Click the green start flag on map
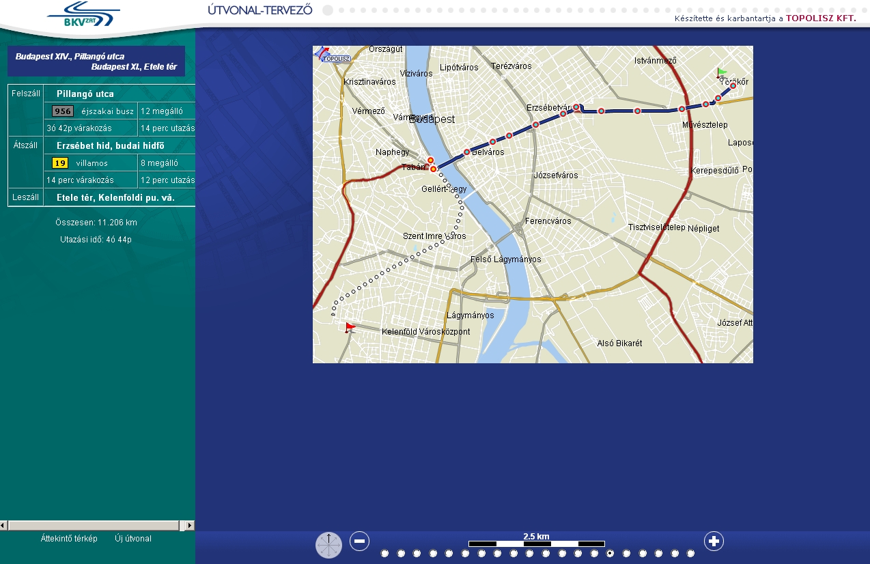This screenshot has width=870, height=564. [x=721, y=72]
